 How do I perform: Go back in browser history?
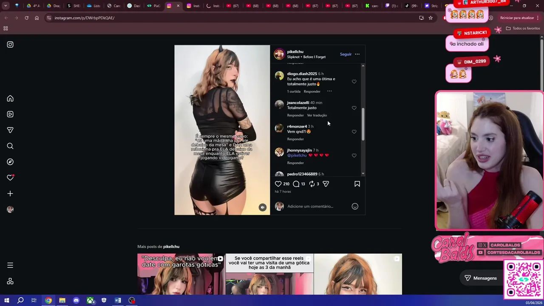point(6,18)
